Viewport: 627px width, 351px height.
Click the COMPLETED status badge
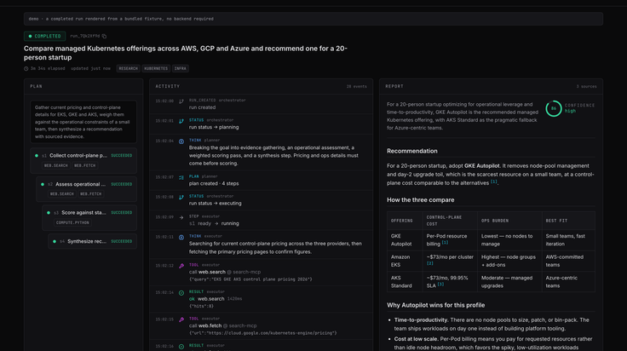[45, 36]
